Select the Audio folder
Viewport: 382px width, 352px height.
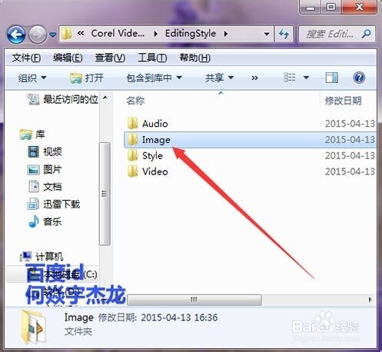[148, 124]
